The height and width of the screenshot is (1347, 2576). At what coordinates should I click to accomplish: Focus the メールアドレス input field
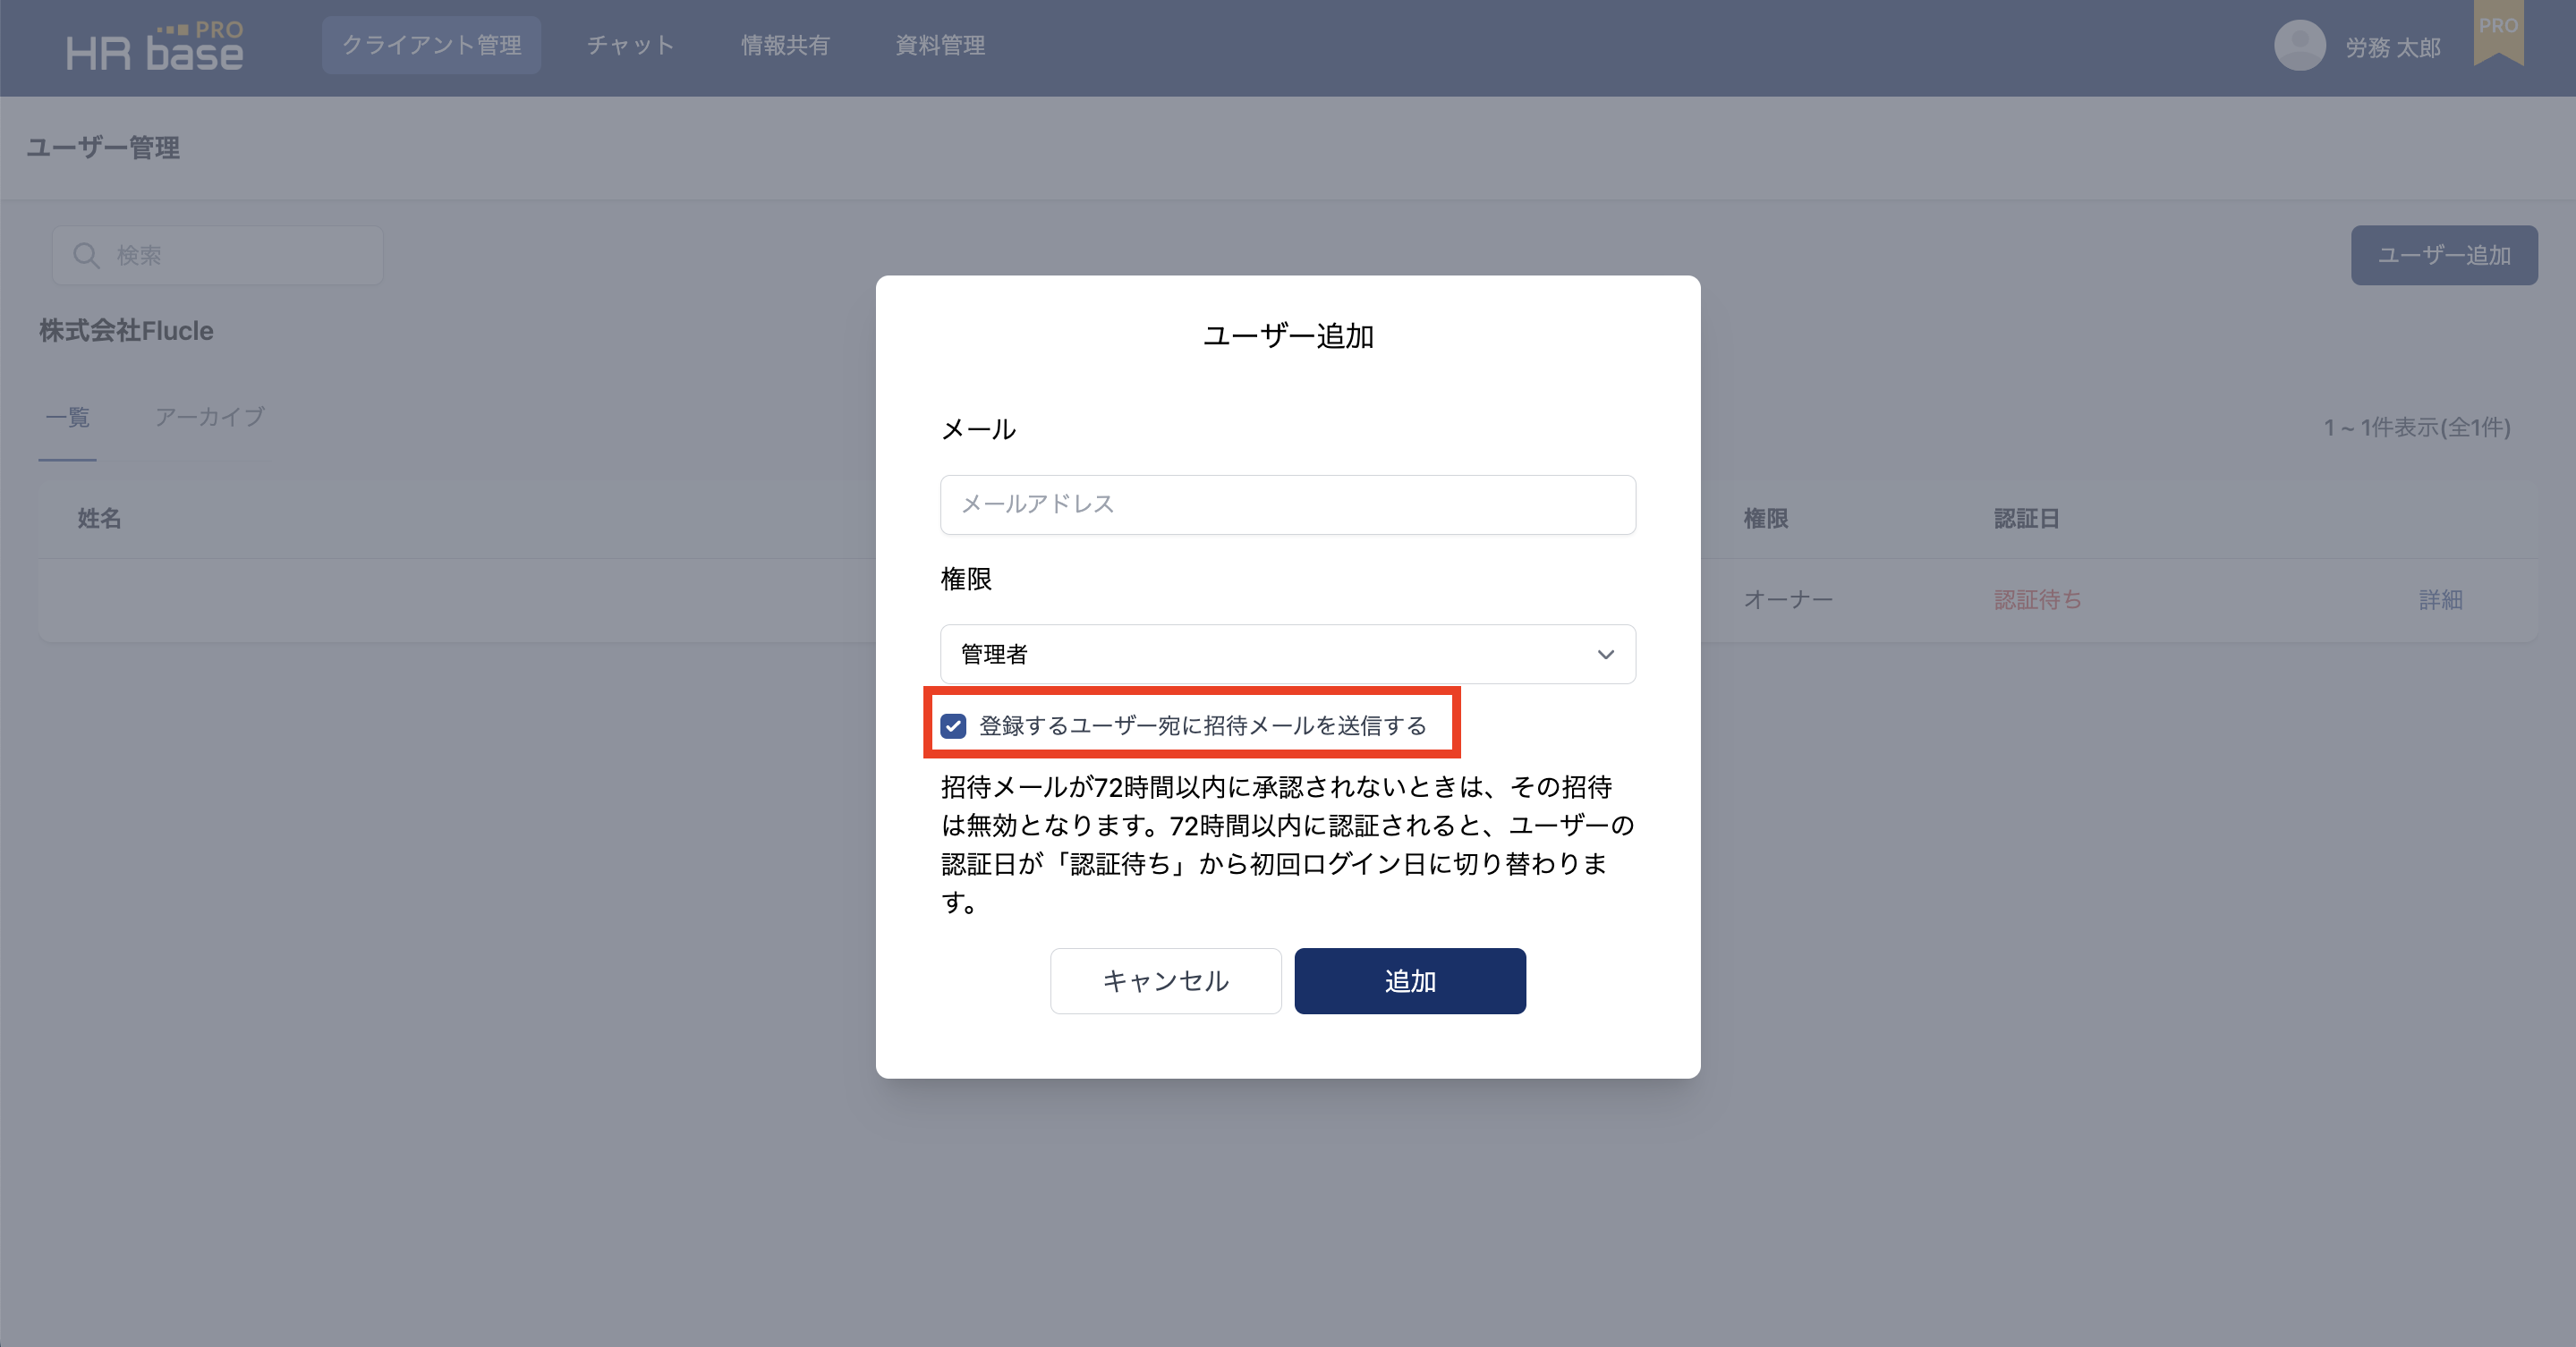pyautogui.click(x=1287, y=504)
